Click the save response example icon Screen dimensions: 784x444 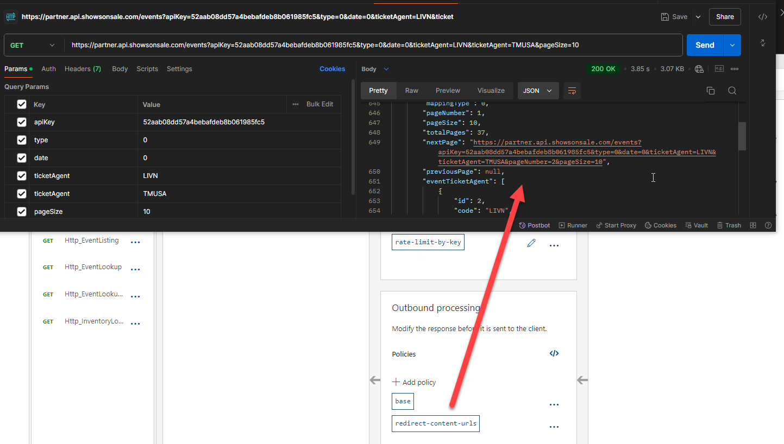click(719, 69)
